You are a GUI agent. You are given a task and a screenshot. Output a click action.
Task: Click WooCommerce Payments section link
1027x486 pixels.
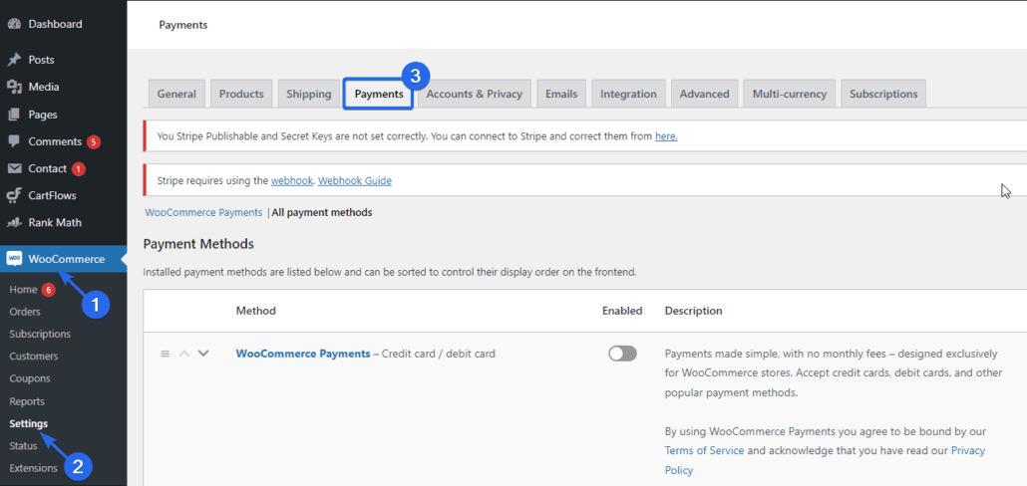(203, 212)
